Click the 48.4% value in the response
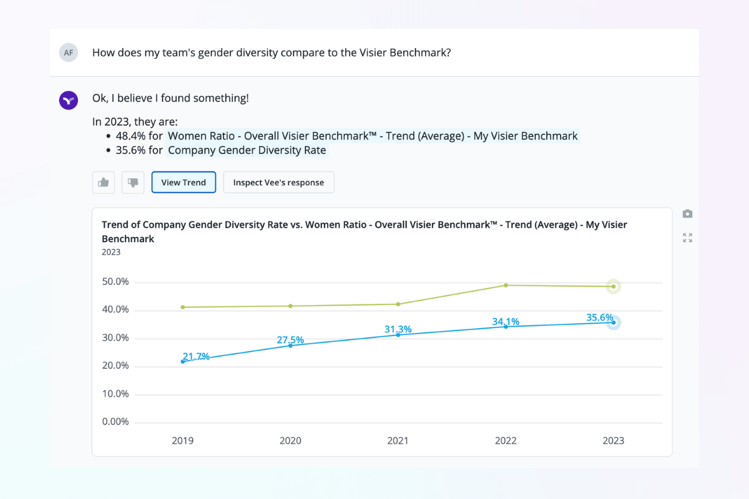The image size is (749, 499). (132, 136)
